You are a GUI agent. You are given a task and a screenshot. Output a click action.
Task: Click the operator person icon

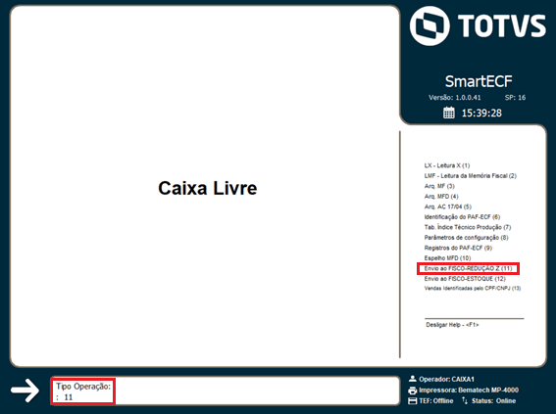[413, 379]
